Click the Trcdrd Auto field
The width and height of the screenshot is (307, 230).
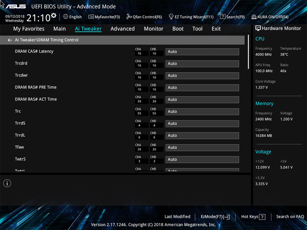pyautogui.click(x=202, y=64)
